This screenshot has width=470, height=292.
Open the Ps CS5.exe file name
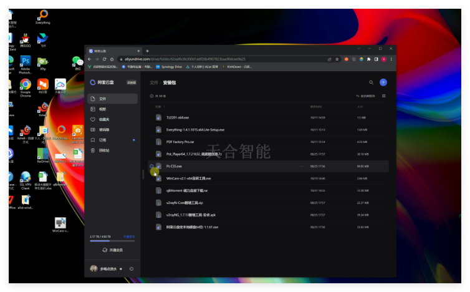pyautogui.click(x=174, y=166)
